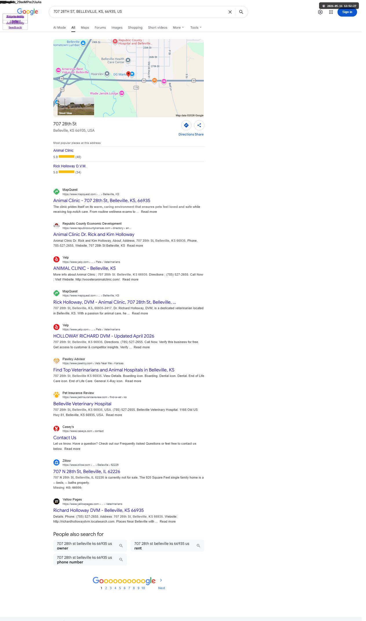Image resolution: width=366 pixels, height=621 pixels.
Task: Open Find Top Veterinarians Pawlicy result
Action: (x=114, y=370)
